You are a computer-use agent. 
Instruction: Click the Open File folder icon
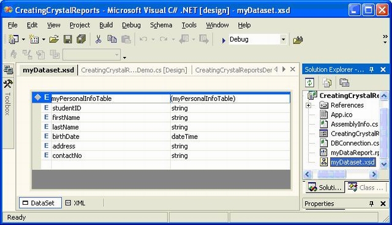tap(54, 39)
